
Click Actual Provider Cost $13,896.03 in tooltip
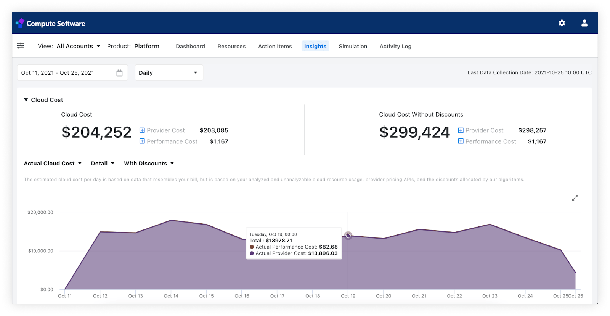click(294, 253)
